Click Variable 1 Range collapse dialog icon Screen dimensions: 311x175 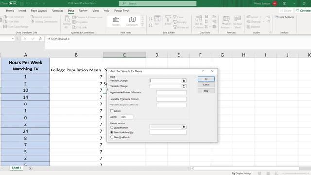184,81
